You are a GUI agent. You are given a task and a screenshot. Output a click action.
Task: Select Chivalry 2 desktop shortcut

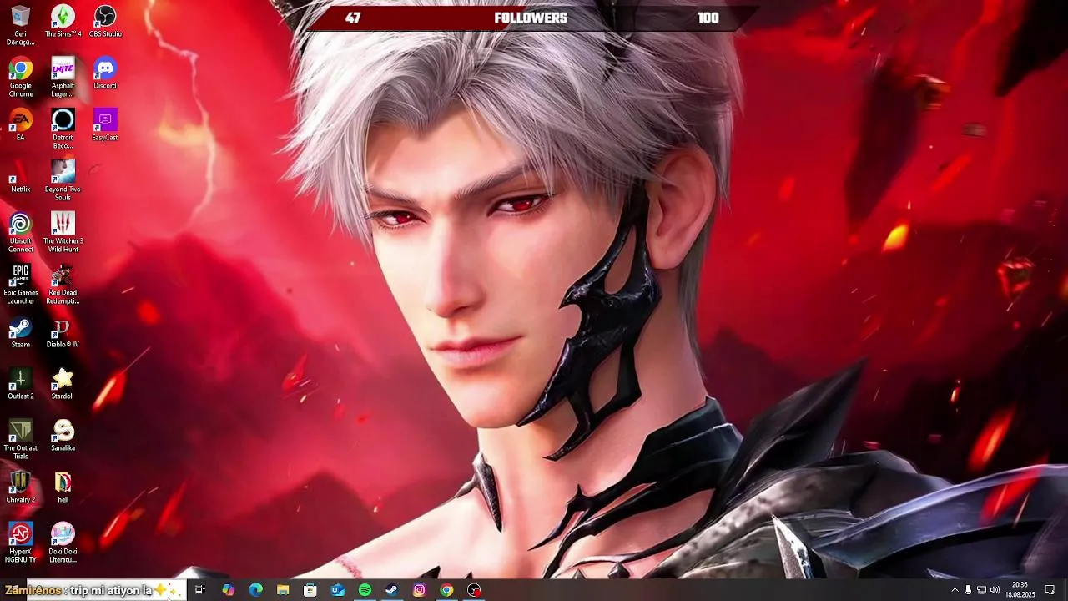point(21,487)
